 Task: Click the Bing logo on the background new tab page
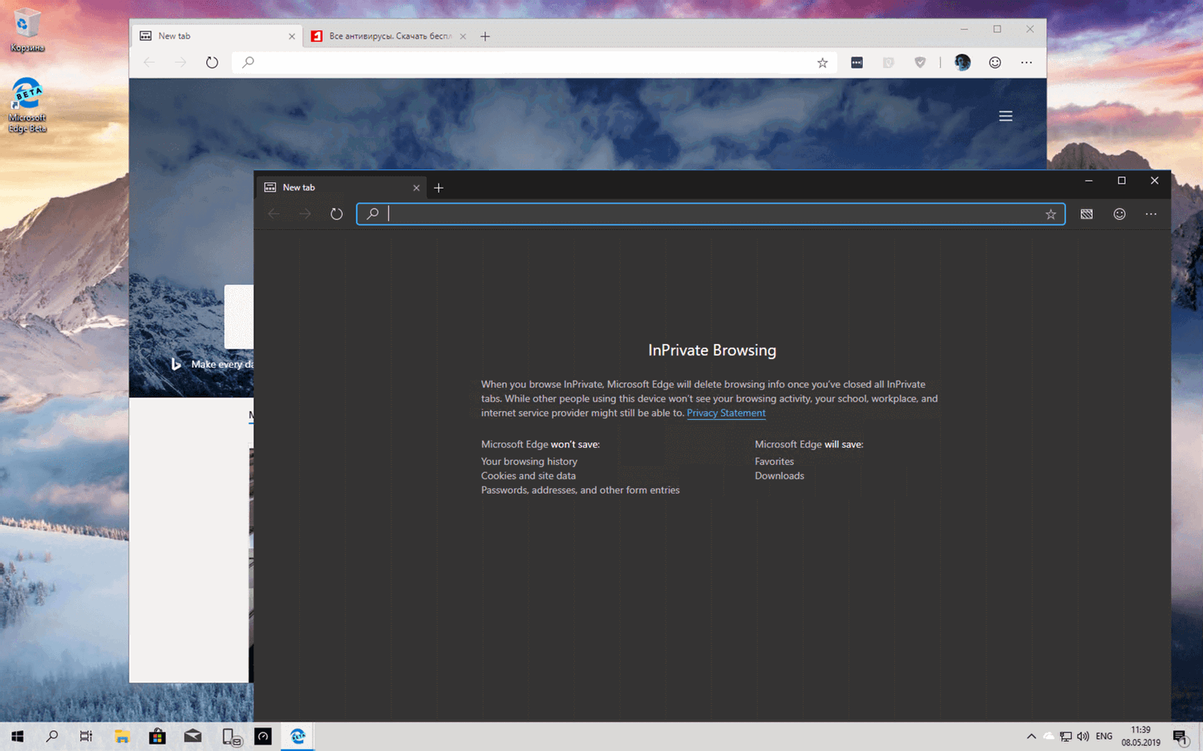176,364
